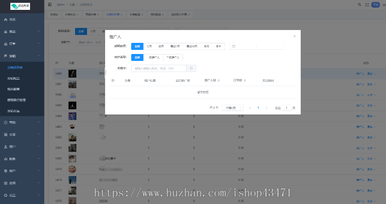Select 本年 in dialog time filter
386x204 pixels.
coord(218,46)
